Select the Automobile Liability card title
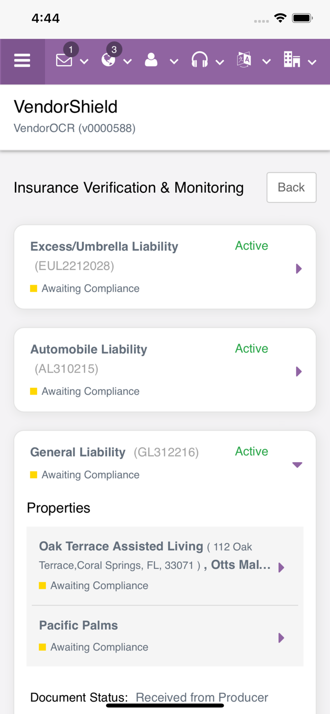Screen dimensions: 330x714 [x=89, y=349]
